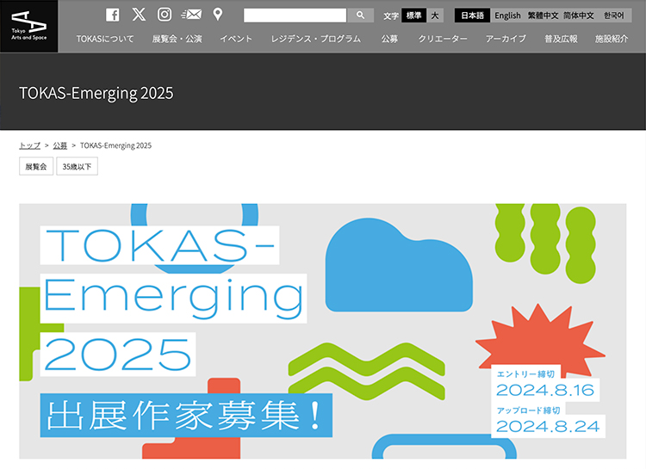Go to 公募 breadcrumb link
The image size is (646, 469).
point(60,145)
